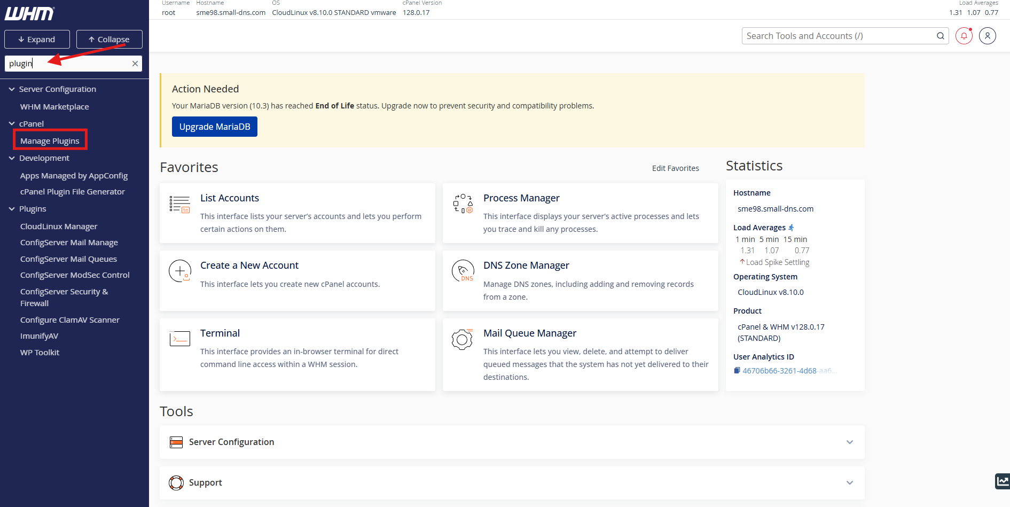Click the Edit Favorites link
This screenshot has height=507, width=1010.
(x=676, y=168)
